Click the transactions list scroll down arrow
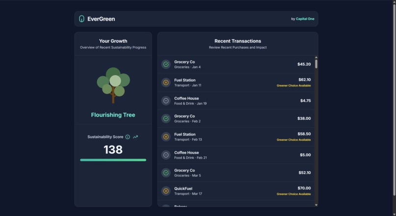Image resolution: width=396 pixels, height=216 pixels. tap(316, 205)
